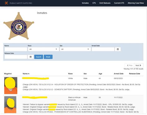The height and width of the screenshot is (115, 147).
Task: Open the Inmates menu item
Action: [85, 3]
